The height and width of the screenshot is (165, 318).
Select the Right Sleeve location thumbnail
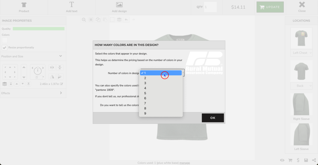tap(301, 104)
